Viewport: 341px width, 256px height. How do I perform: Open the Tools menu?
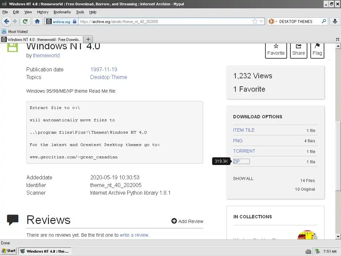[x=80, y=12]
